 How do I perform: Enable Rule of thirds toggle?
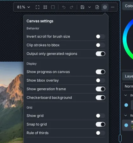point(100,133)
